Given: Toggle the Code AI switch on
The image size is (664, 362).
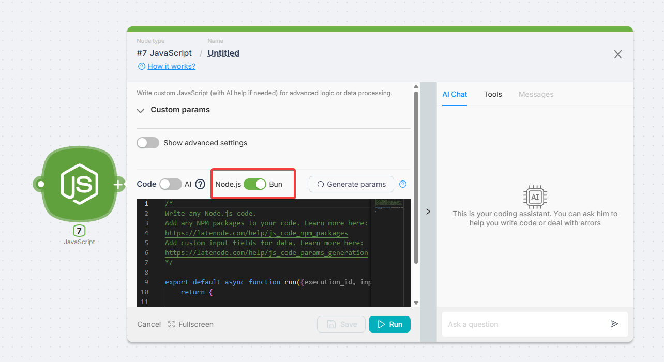Looking at the screenshot, I should click(x=171, y=184).
